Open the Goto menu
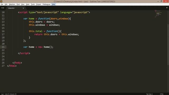This screenshot has width=169, height=95. click(x=27, y=4)
